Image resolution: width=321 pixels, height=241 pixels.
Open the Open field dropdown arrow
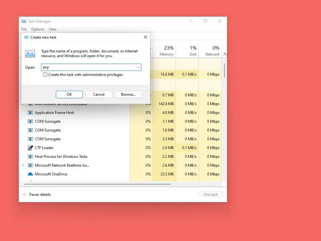point(138,67)
